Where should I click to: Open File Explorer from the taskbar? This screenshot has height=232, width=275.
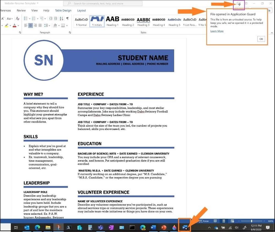pos(48,227)
